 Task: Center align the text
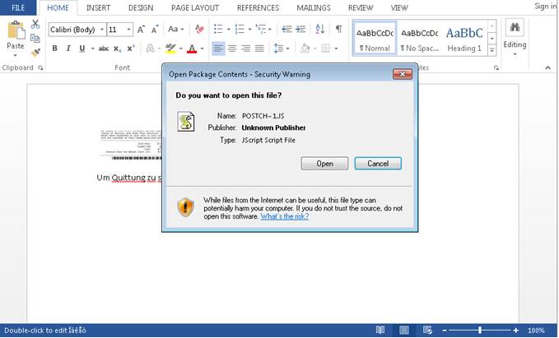[x=232, y=49]
